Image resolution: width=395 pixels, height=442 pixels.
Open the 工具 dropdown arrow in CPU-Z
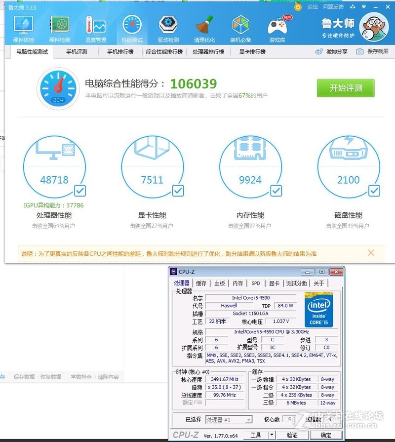(x=272, y=435)
